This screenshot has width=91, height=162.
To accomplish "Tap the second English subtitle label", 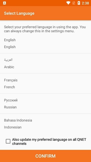I will [x=10, y=47].
